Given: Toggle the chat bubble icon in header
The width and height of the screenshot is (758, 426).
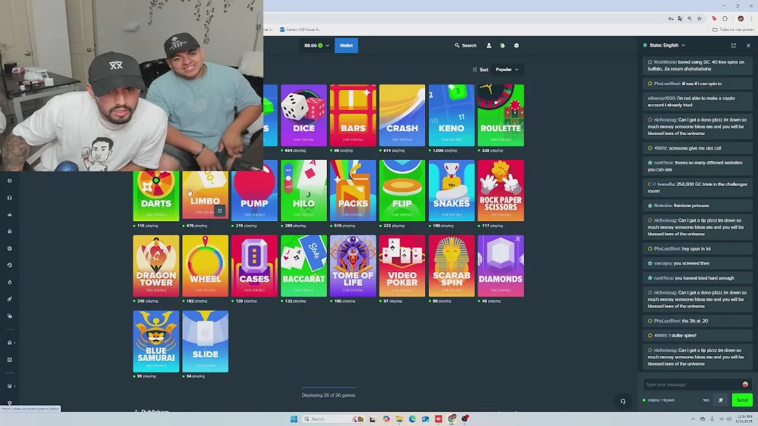Looking at the screenshot, I should pos(516,46).
